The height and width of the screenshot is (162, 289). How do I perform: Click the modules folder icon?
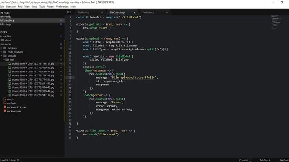[5, 48]
